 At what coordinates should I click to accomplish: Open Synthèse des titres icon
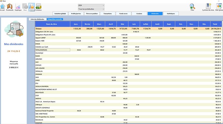[208, 7]
